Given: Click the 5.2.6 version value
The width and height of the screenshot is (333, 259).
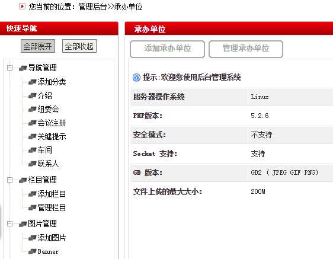Looking at the screenshot, I should [x=260, y=116].
